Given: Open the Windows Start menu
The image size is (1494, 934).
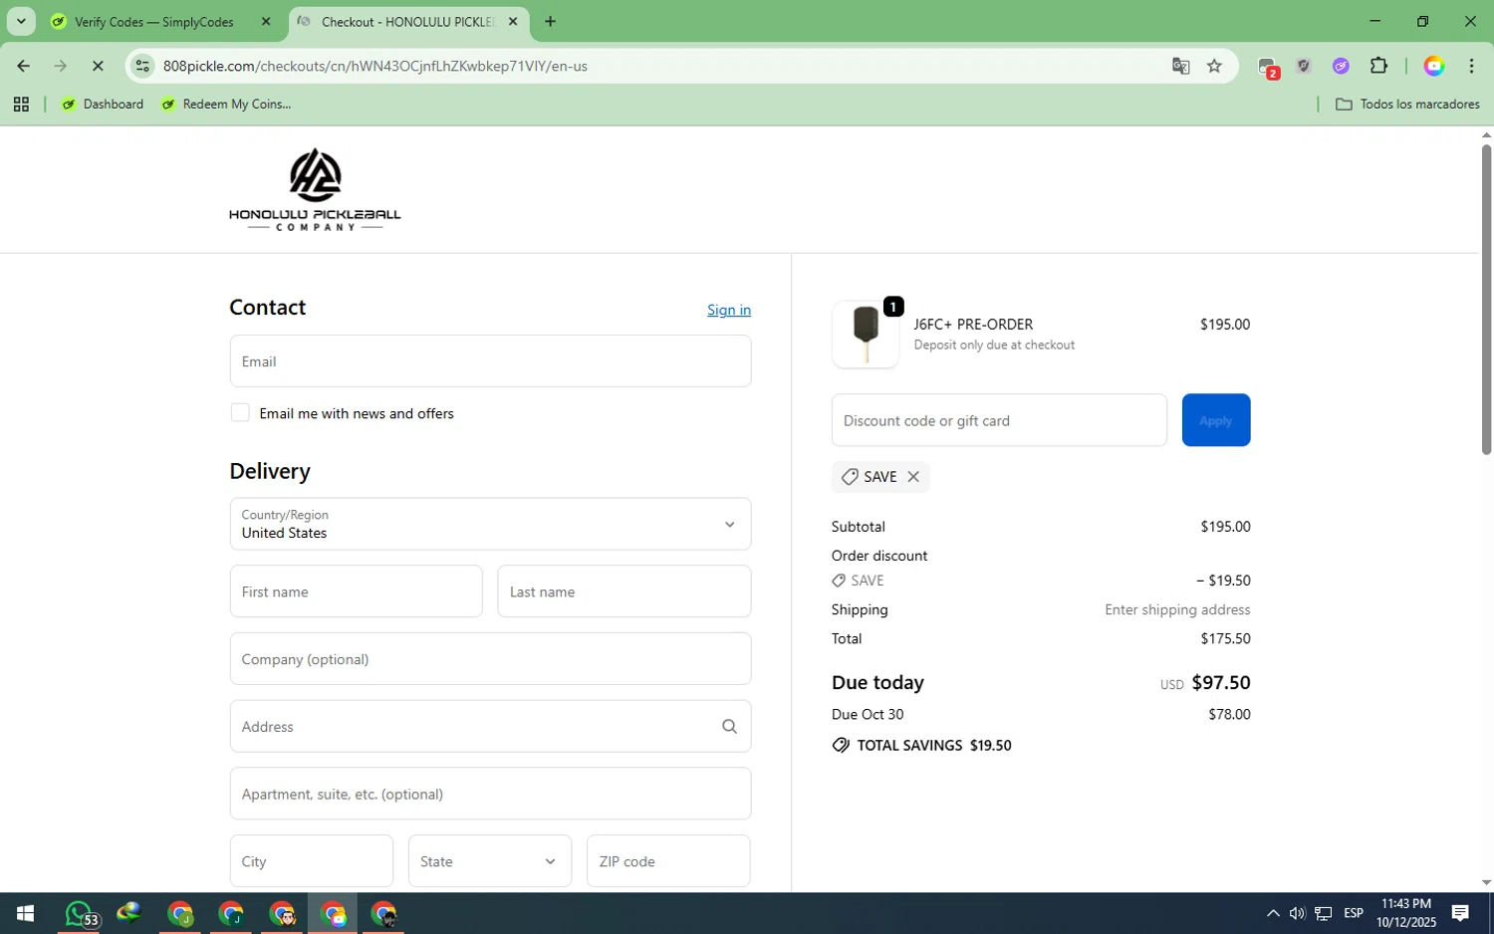Looking at the screenshot, I should [x=26, y=913].
